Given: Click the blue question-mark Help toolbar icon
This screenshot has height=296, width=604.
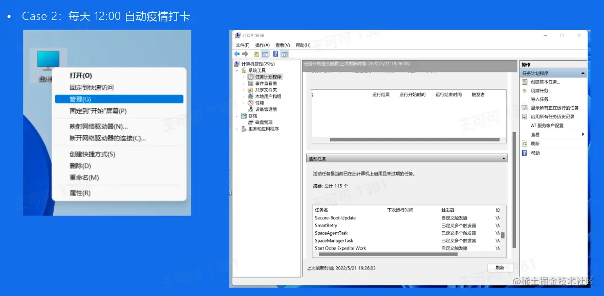Looking at the screenshot, I should point(275,54).
